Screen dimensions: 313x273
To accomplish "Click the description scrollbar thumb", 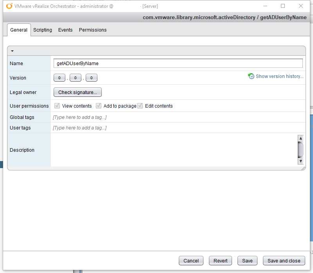I will (x=300, y=150).
